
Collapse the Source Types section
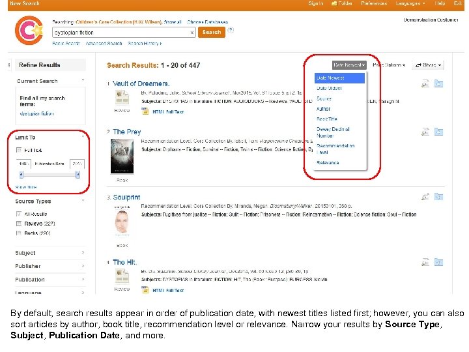(x=83, y=201)
